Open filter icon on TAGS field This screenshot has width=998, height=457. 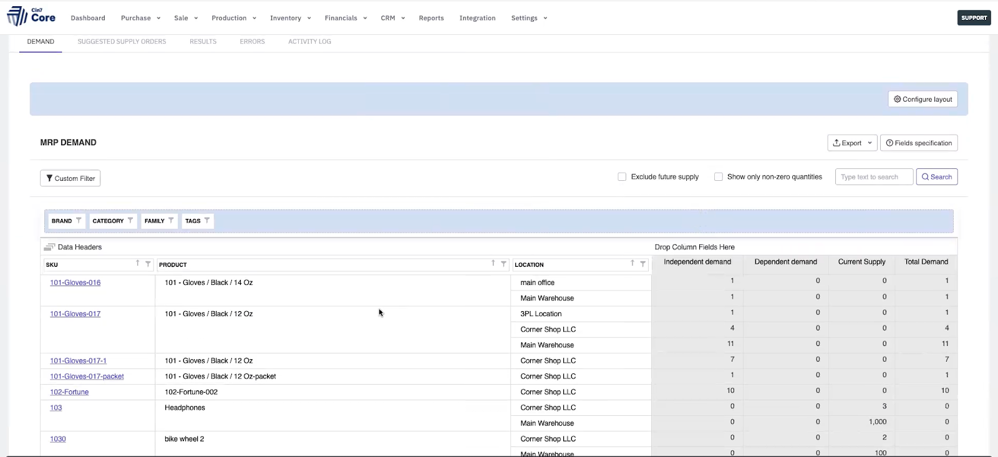[x=207, y=221]
